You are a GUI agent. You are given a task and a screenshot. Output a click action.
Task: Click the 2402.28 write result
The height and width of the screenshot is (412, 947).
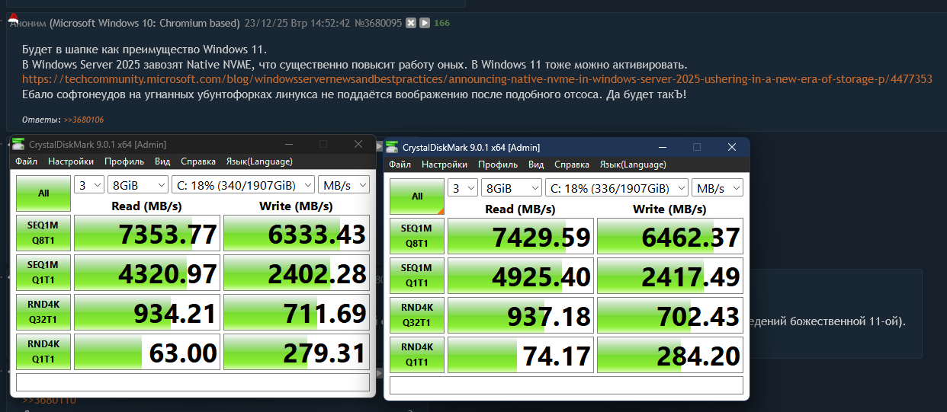pos(297,273)
